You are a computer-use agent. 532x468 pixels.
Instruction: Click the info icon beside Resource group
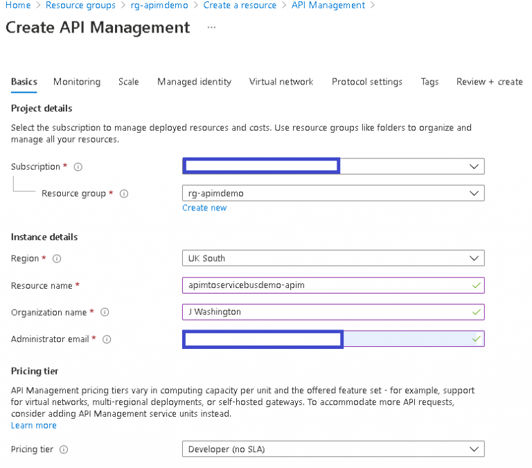click(x=124, y=194)
